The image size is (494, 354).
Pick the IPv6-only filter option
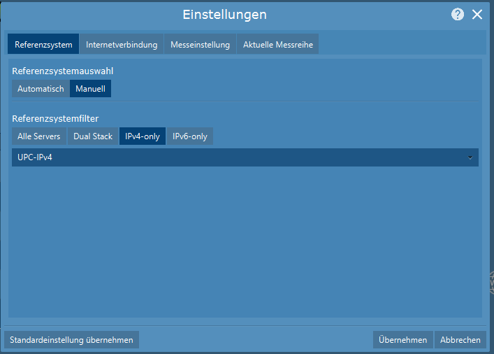coord(190,136)
